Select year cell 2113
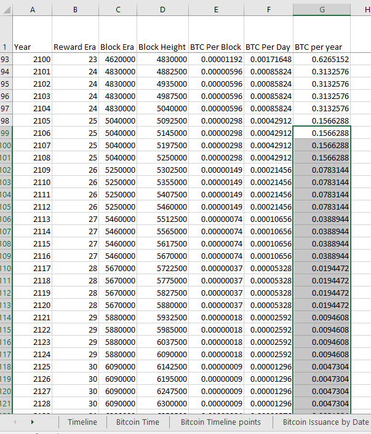This screenshot has height=434, width=371. (x=32, y=219)
